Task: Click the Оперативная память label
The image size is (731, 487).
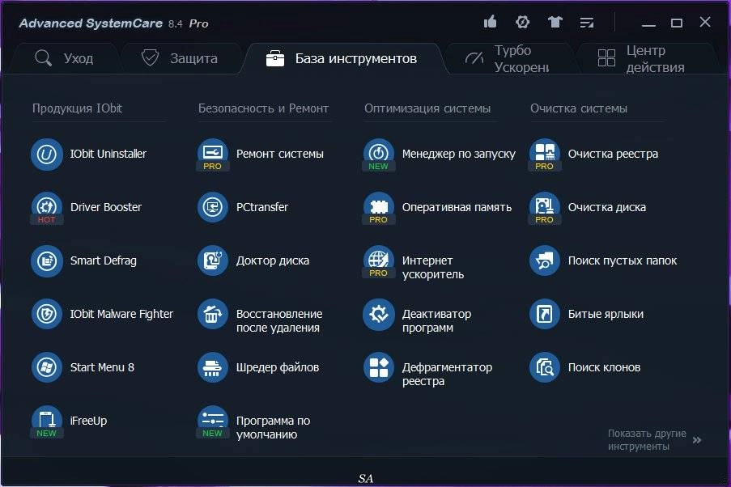Action: coord(457,207)
